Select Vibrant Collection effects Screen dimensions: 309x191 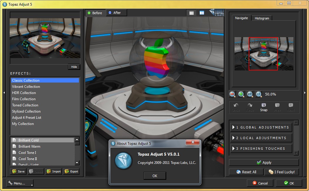click(x=45, y=86)
